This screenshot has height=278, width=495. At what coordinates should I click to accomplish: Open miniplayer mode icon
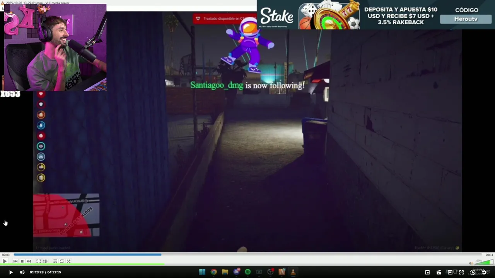[427, 272]
